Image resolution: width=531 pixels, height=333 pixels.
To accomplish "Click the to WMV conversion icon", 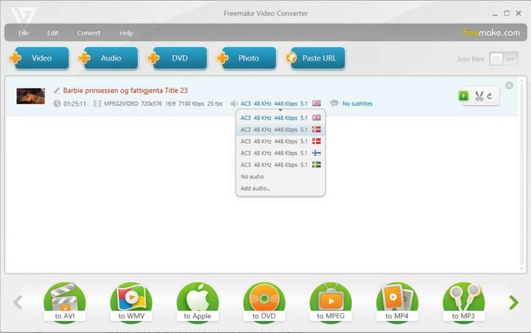I will click(131, 303).
